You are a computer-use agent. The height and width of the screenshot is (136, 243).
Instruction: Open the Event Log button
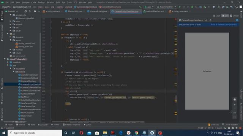213,125
